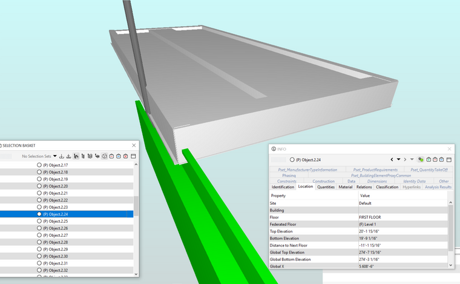Screen dimensions: 460x284
Task: Open the Dimensions tab
Action: [x=377, y=181]
